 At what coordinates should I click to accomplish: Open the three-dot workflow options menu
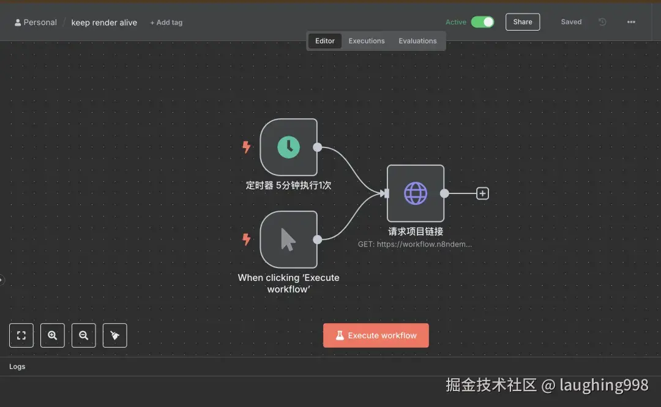[631, 21]
